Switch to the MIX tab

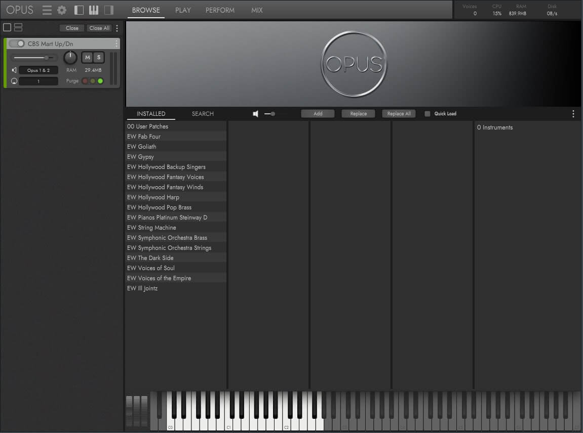click(x=257, y=11)
